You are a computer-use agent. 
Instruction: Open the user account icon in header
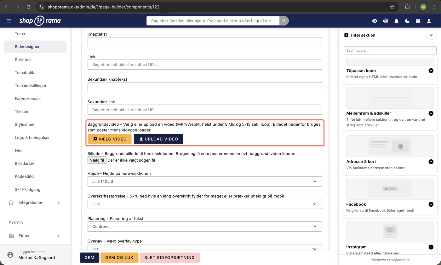click(x=429, y=21)
